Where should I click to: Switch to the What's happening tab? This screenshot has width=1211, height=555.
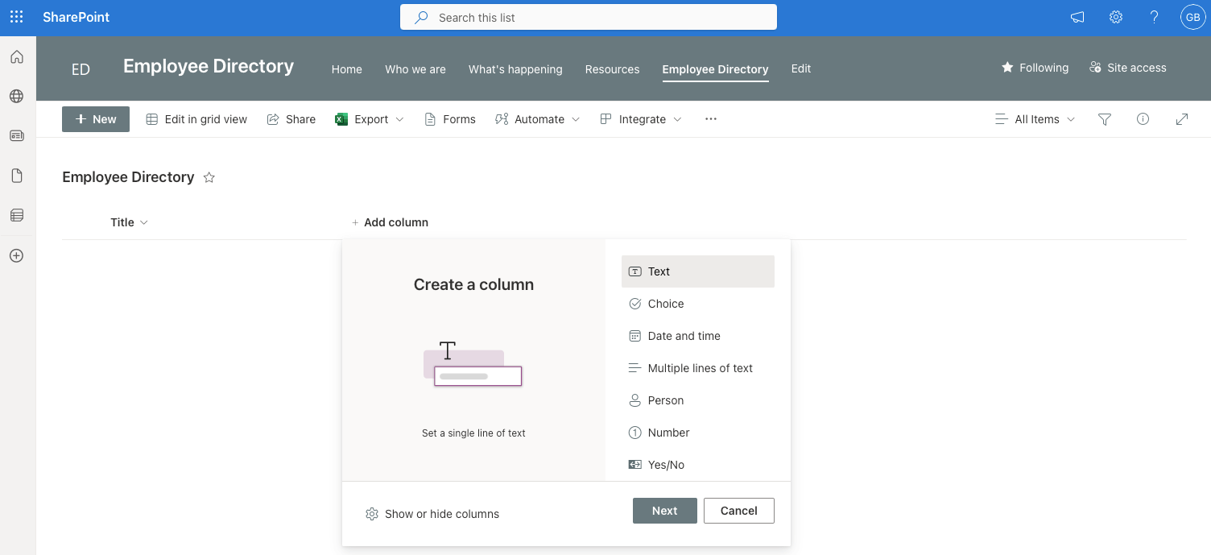tap(515, 69)
